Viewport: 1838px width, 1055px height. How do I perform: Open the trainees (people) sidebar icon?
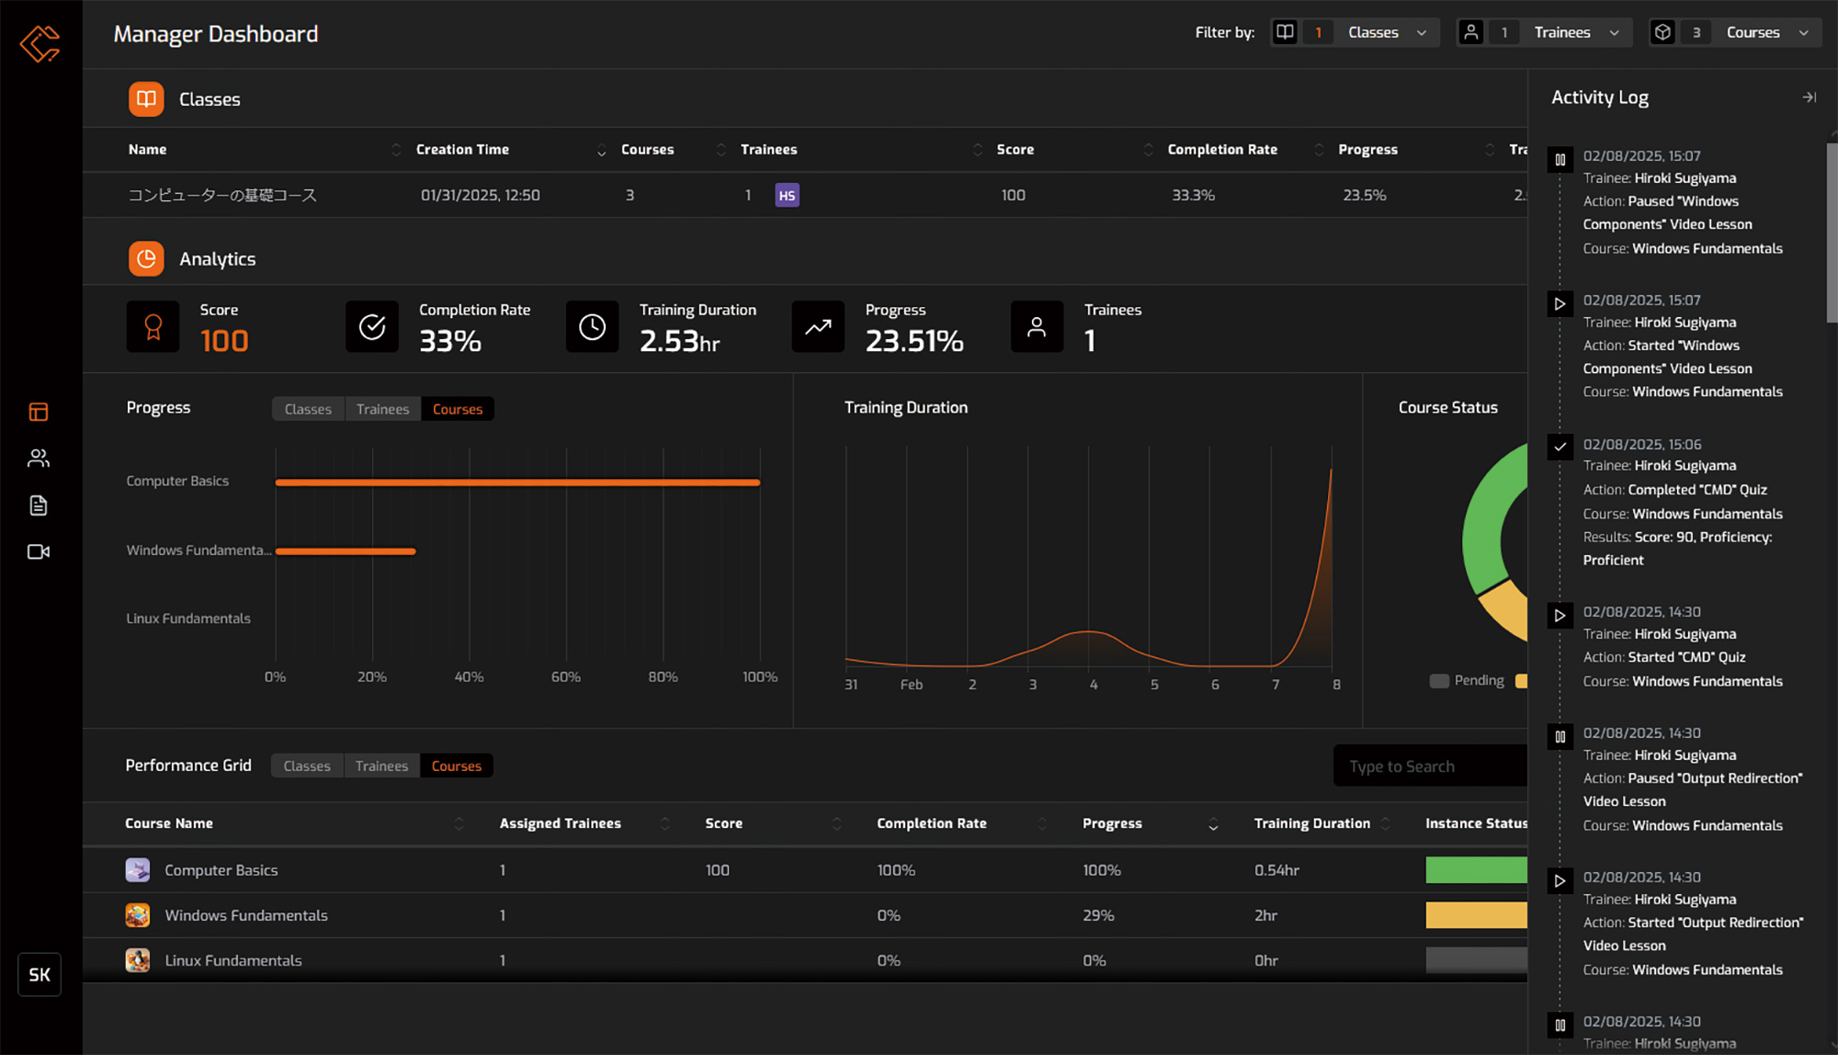coord(39,458)
